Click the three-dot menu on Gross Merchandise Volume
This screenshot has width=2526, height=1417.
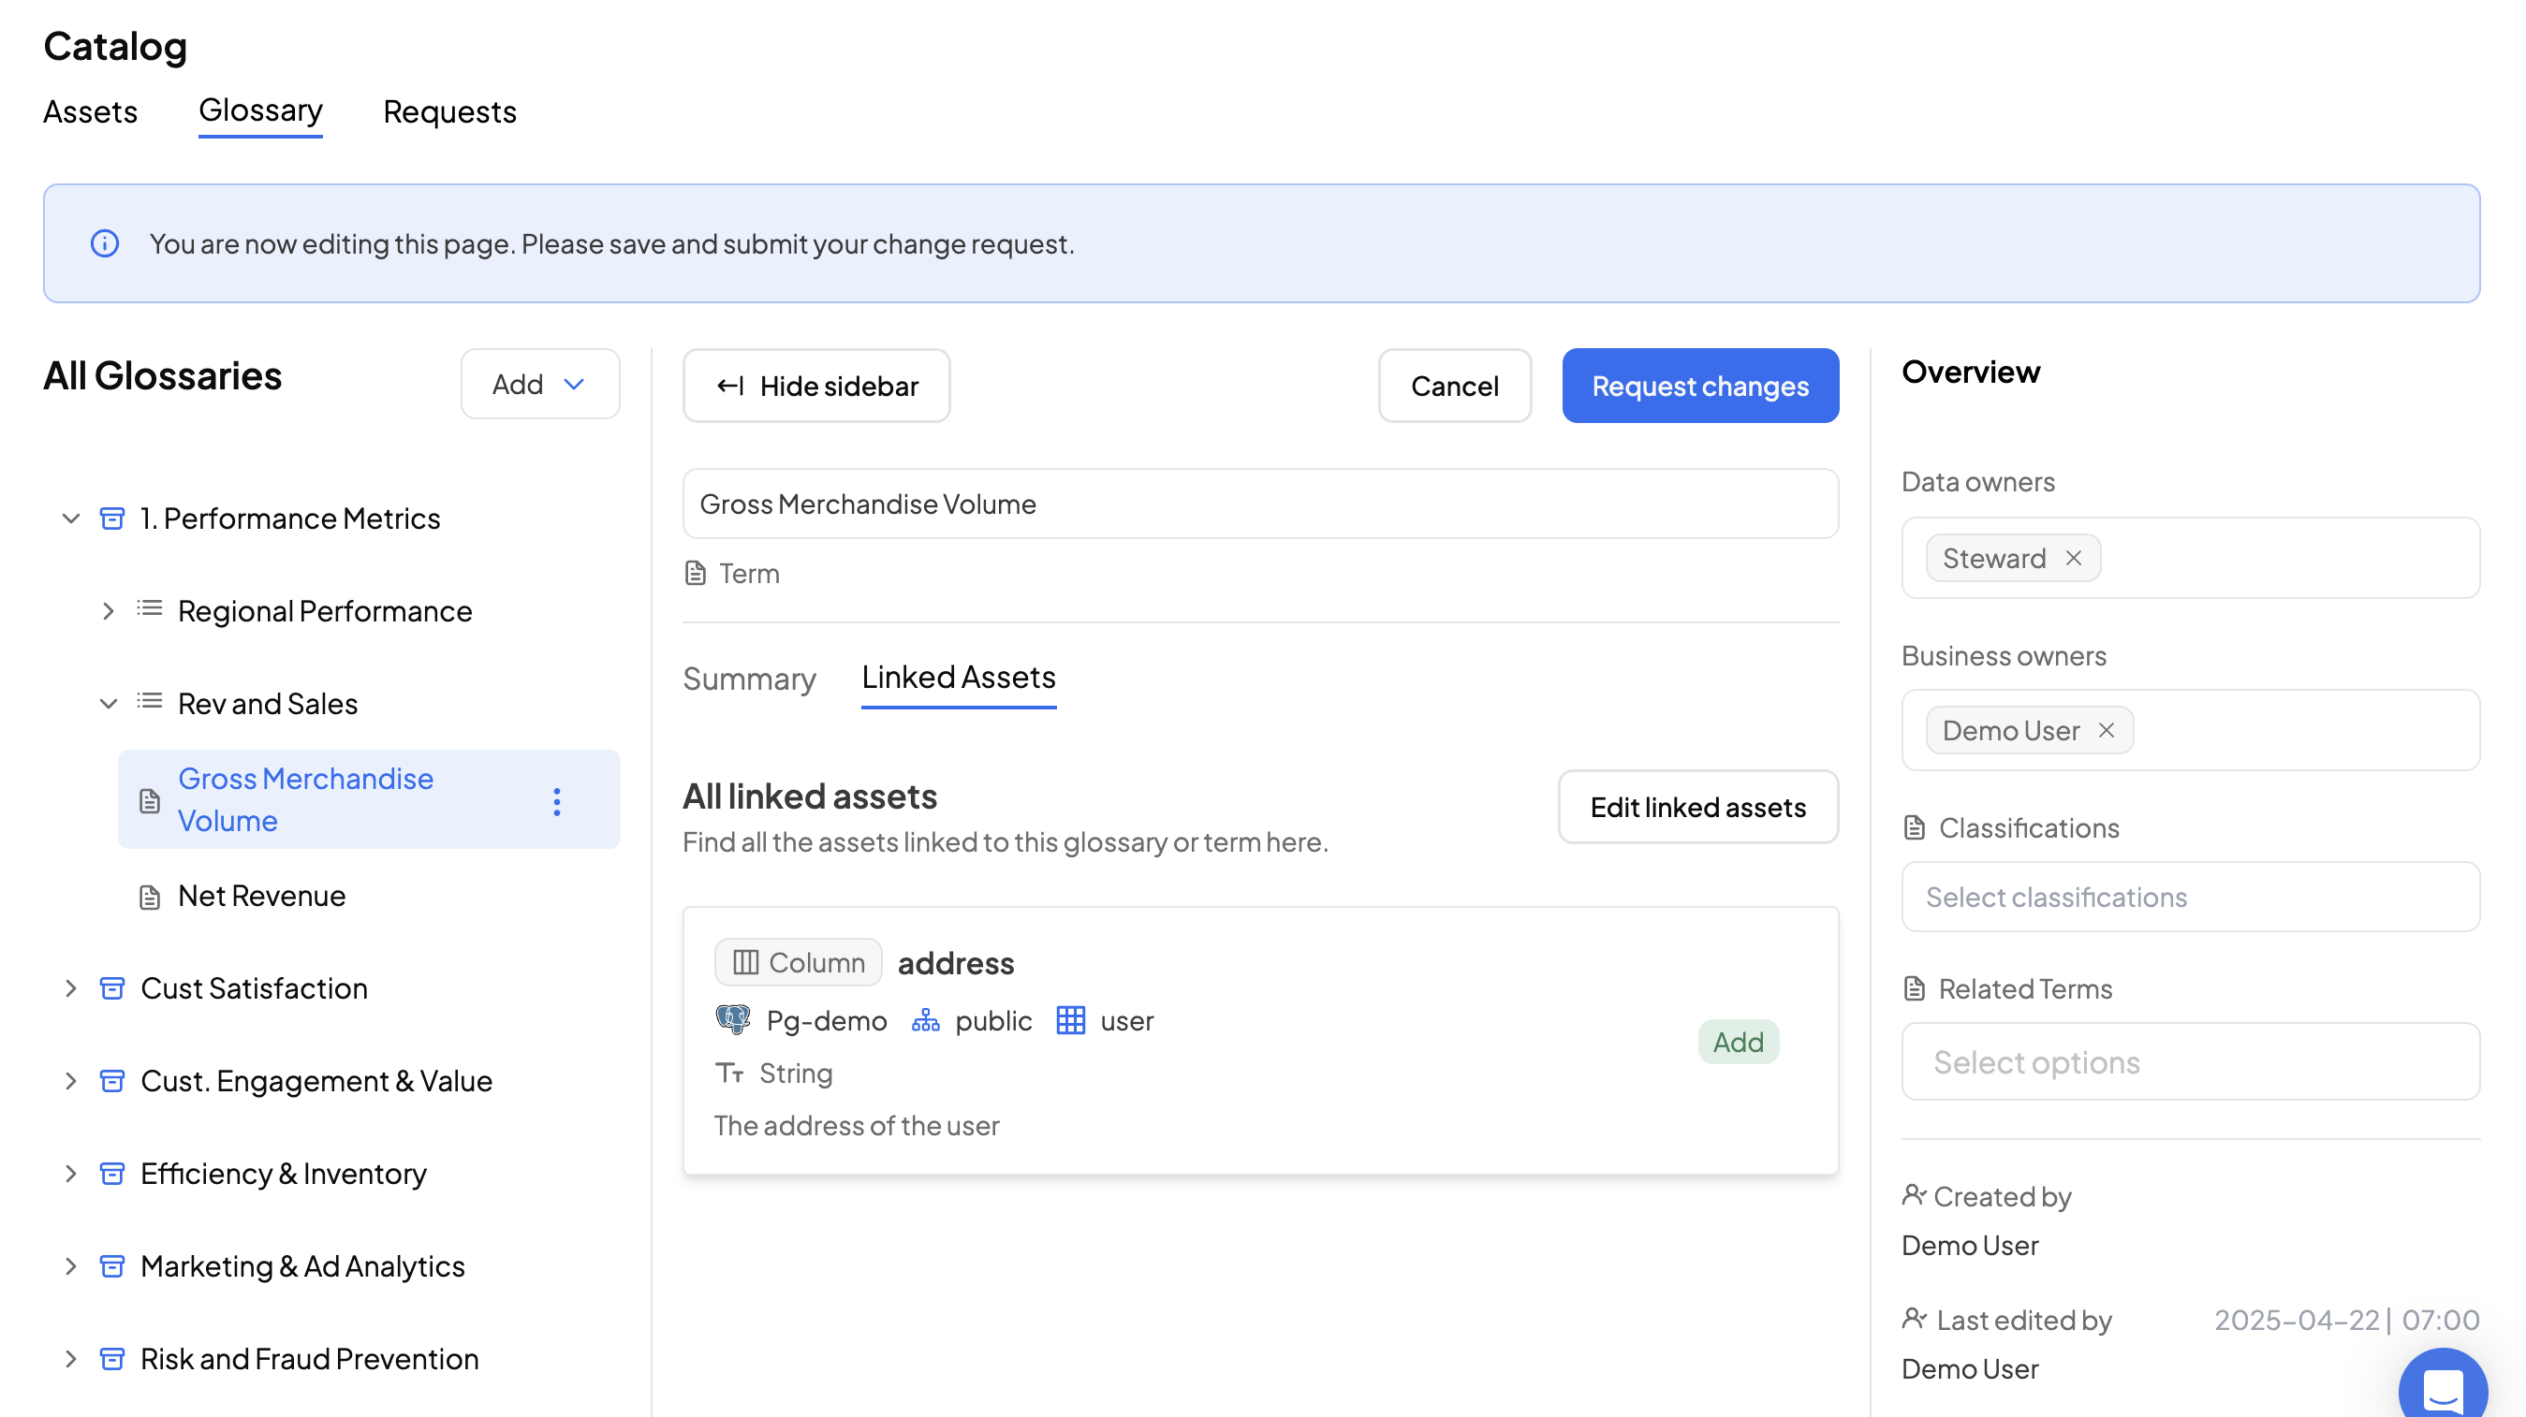[x=557, y=800]
